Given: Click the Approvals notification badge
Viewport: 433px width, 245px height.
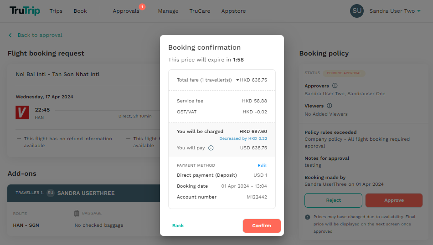Looking at the screenshot, I should 142,7.
